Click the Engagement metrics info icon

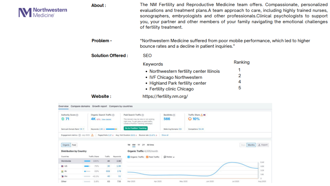[x=80, y=135]
